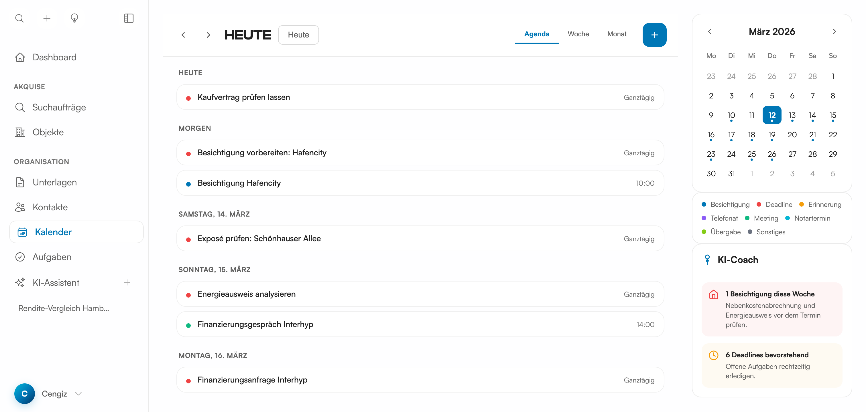Open Dashboard via the home icon
The image size is (866, 412).
click(20, 58)
